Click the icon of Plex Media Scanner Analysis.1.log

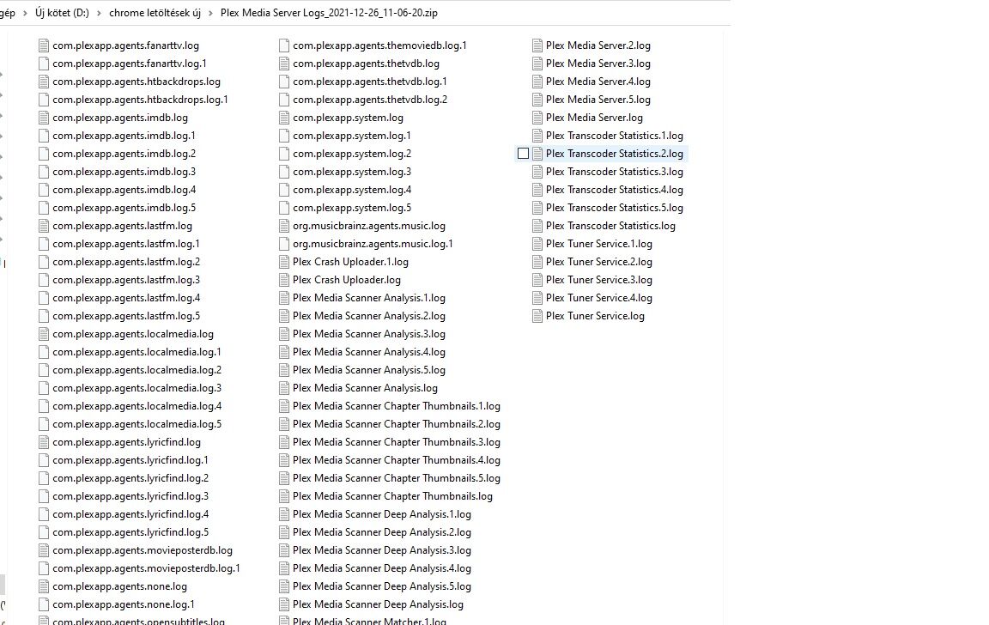(x=284, y=298)
